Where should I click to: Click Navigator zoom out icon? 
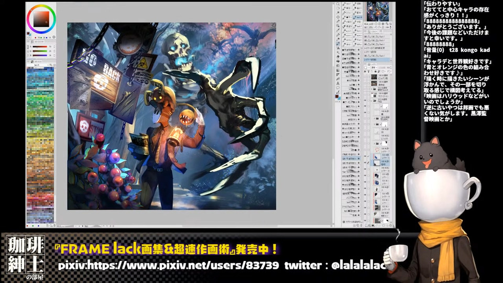[x=376, y=24]
